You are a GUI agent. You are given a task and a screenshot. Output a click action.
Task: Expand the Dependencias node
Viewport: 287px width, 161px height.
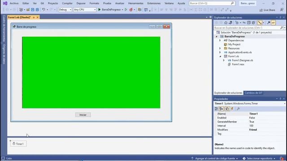tap(220, 40)
